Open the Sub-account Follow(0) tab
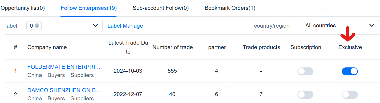Screen dimensions: 380x103 [161, 8]
